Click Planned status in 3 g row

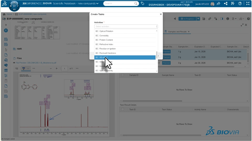tap(166, 63)
